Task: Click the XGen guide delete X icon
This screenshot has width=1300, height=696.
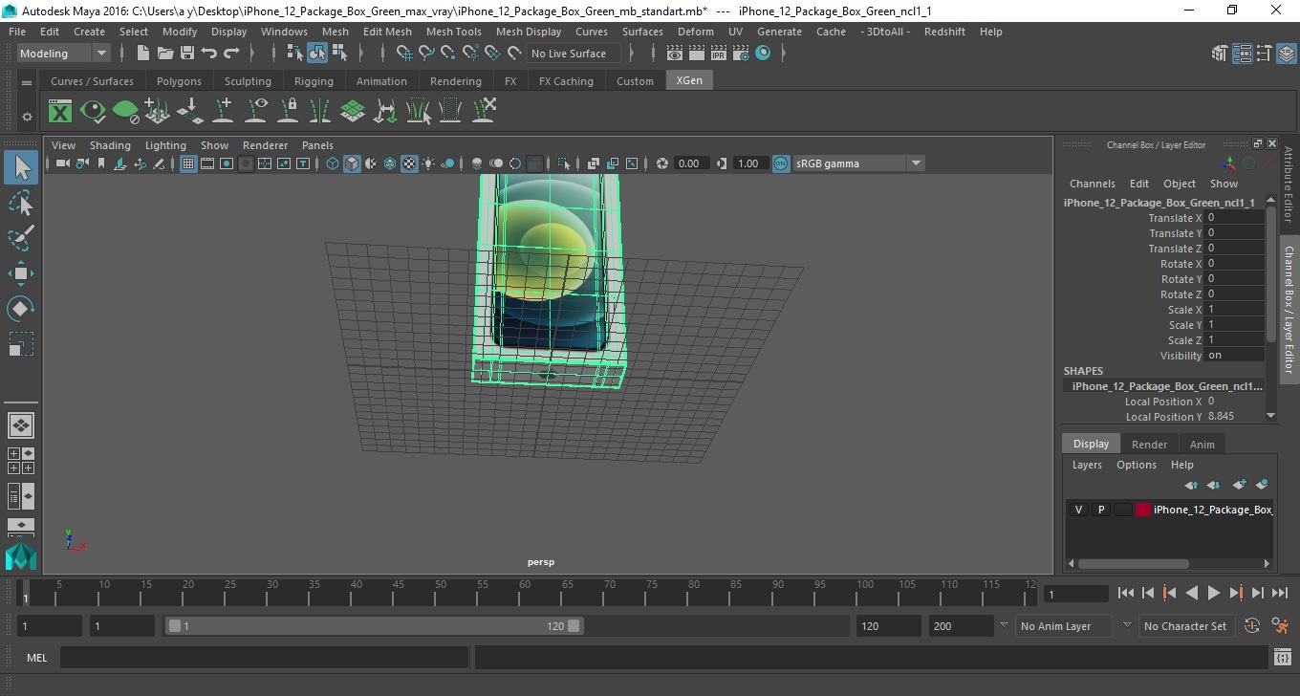Action: pyautogui.click(x=483, y=111)
